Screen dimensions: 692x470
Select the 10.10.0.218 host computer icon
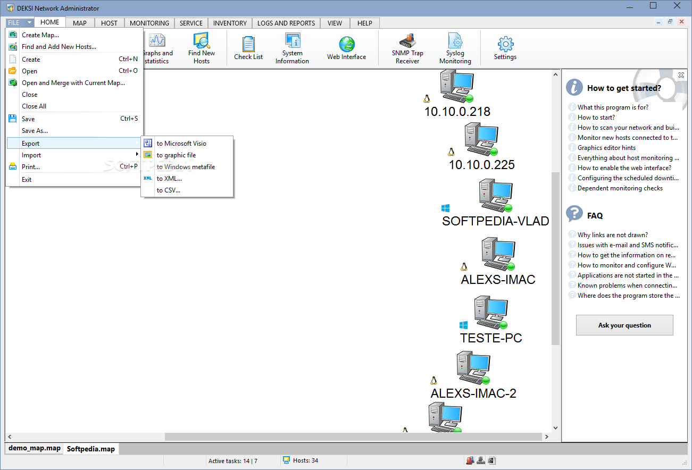[x=456, y=87]
